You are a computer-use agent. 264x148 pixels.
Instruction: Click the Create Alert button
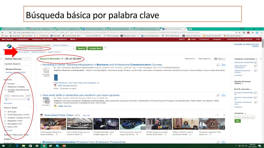click(x=95, y=48)
